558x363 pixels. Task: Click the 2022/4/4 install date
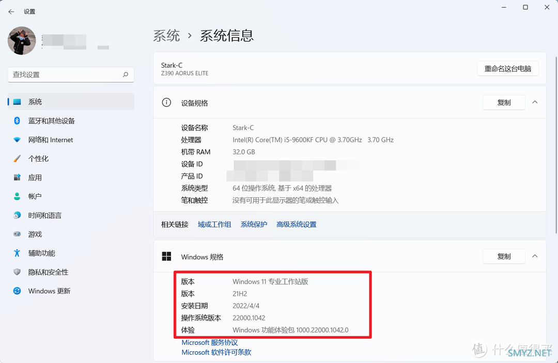tap(246, 306)
